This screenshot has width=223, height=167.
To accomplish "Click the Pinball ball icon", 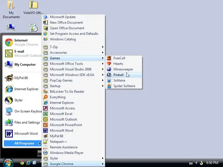I will tap(109, 75).
